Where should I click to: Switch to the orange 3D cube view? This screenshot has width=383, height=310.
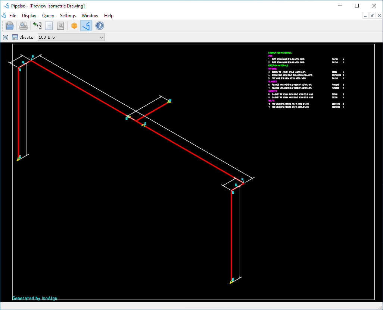[74, 26]
